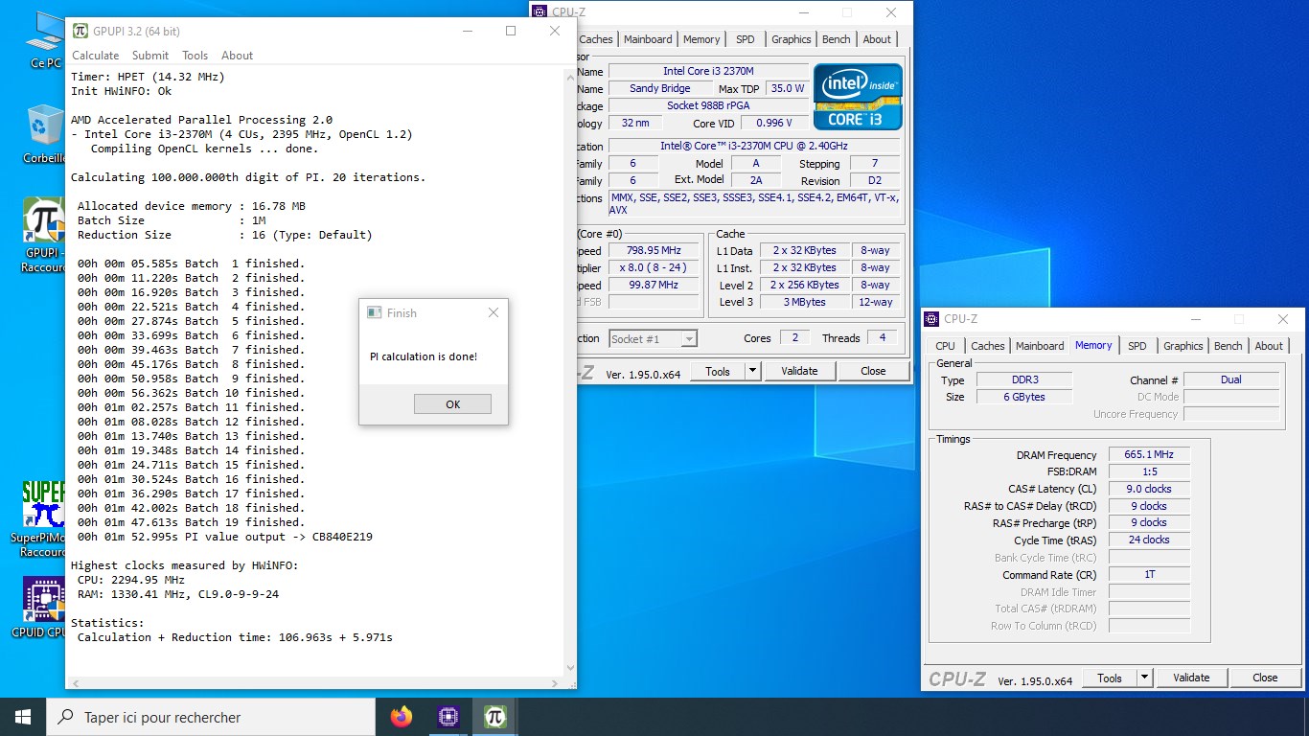The image size is (1309, 736).
Task: Click the Batch 10 finished log line
Action: tap(191, 393)
